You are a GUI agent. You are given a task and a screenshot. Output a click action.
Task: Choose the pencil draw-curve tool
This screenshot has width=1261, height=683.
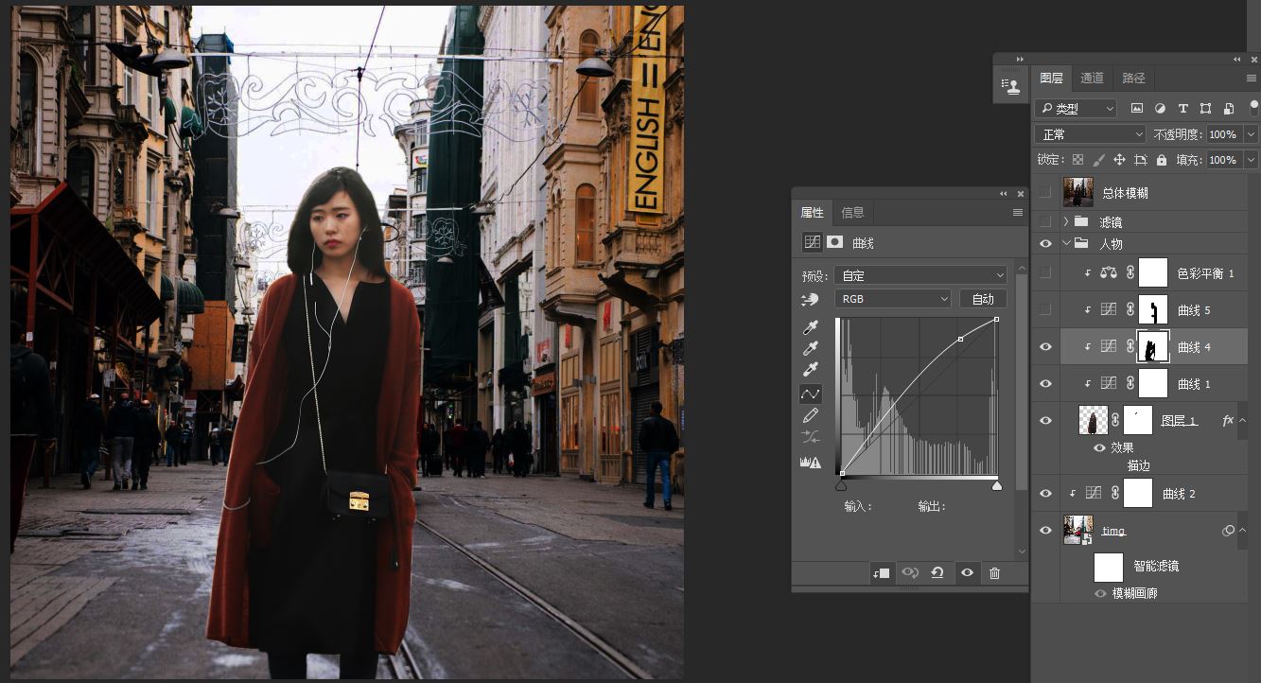pyautogui.click(x=810, y=415)
